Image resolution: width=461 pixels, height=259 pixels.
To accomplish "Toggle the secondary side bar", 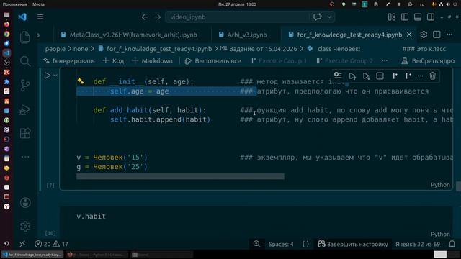I will pos(431,17).
